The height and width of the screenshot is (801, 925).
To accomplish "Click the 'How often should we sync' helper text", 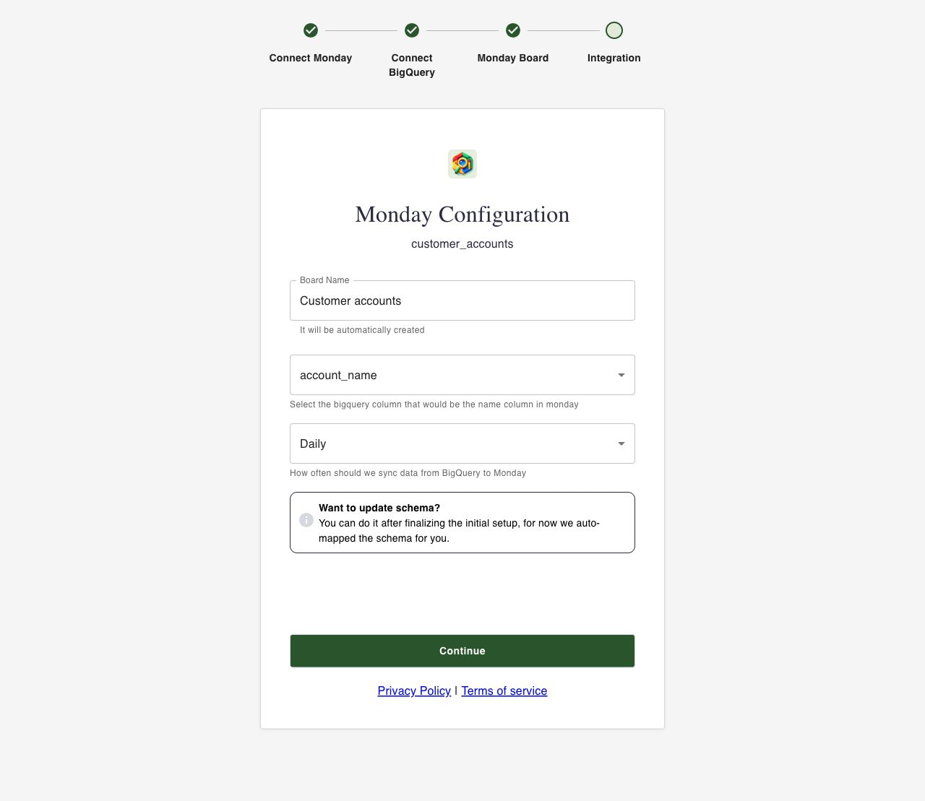I will click(x=408, y=473).
